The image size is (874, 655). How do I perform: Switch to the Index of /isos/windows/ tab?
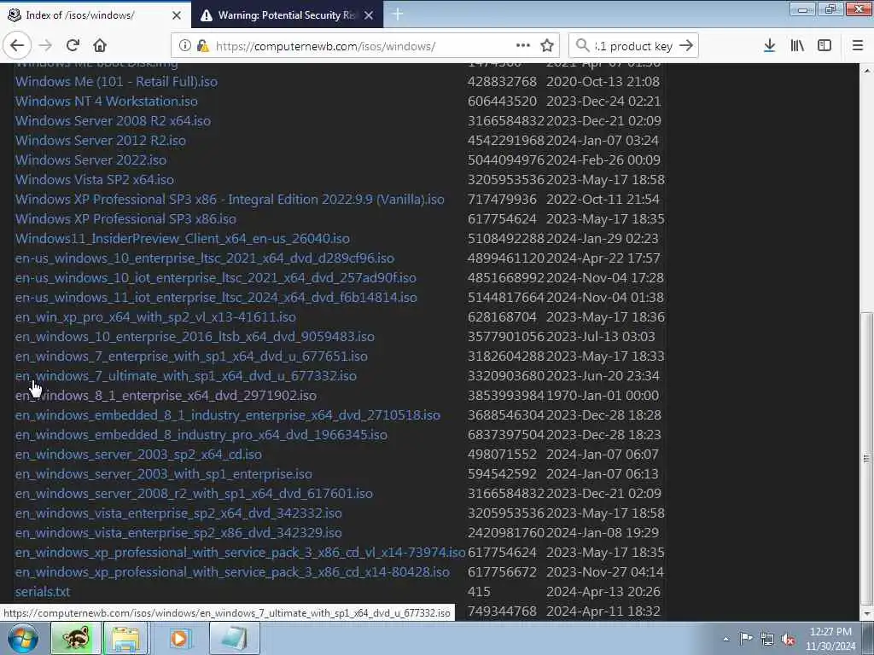point(96,15)
